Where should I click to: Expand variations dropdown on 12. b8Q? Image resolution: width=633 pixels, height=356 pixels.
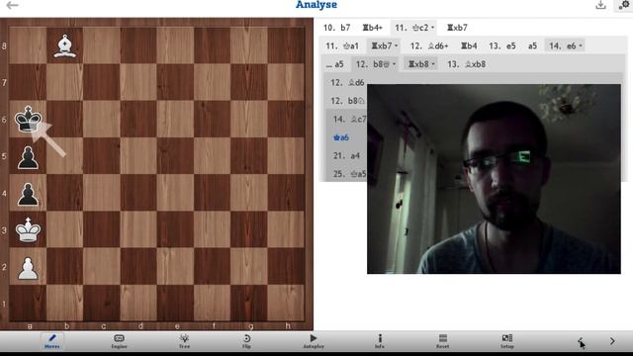[394, 64]
